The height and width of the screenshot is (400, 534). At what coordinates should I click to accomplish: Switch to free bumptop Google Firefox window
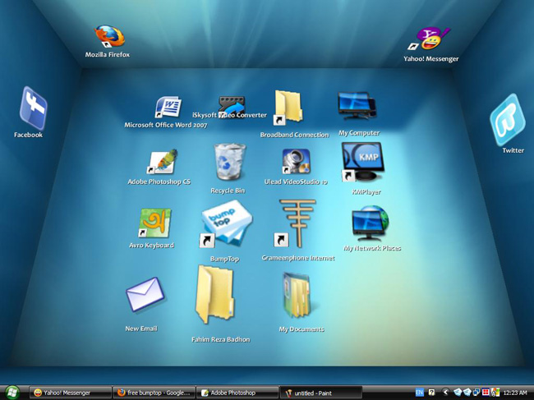[x=154, y=393]
